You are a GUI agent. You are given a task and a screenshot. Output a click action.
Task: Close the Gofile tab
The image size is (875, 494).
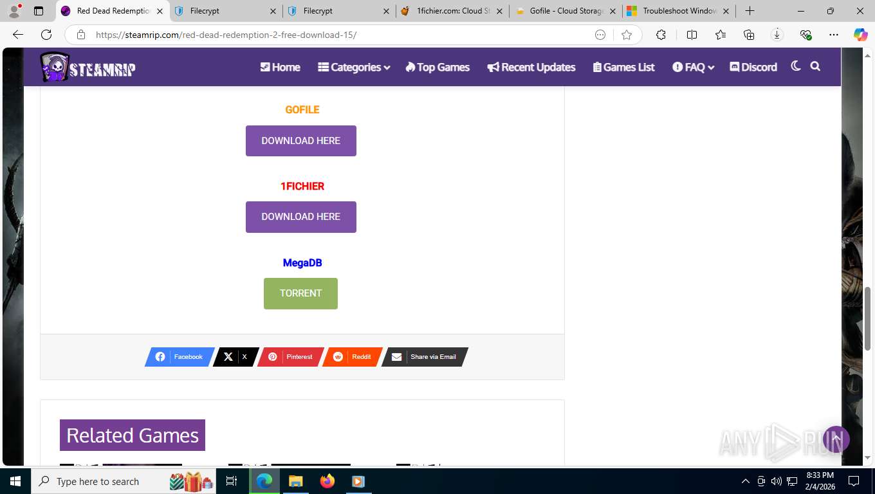[x=612, y=11]
